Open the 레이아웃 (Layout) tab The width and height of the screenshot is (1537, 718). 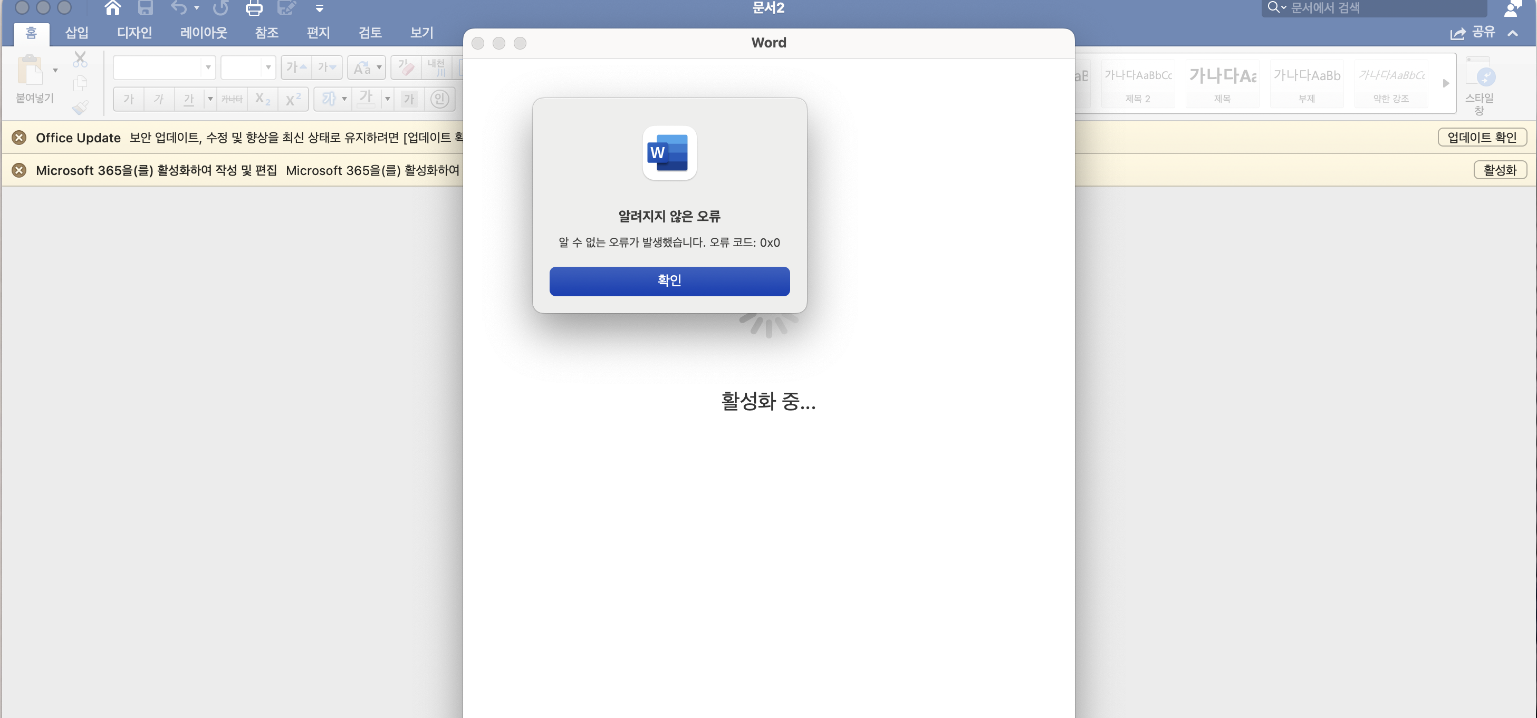pyautogui.click(x=204, y=33)
